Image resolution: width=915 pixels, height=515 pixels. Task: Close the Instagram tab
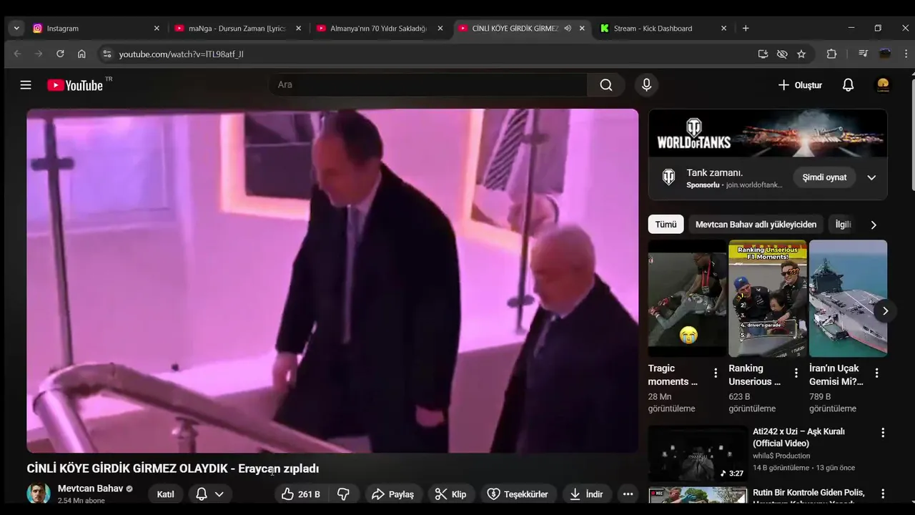point(157,29)
